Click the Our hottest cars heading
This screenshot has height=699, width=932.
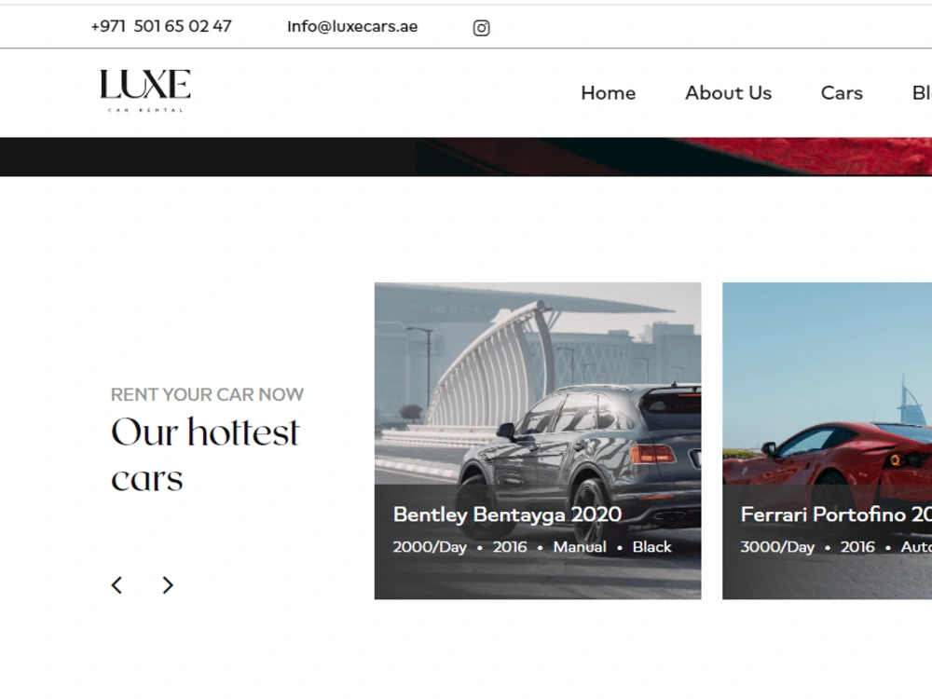point(206,455)
